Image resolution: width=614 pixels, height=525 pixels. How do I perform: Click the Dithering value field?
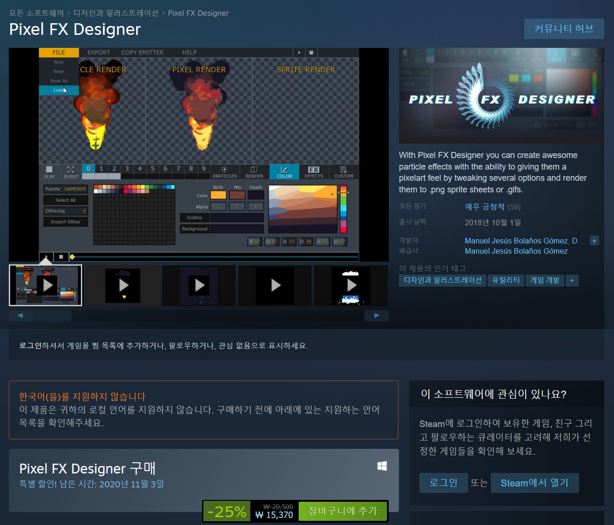pyautogui.click(x=65, y=211)
